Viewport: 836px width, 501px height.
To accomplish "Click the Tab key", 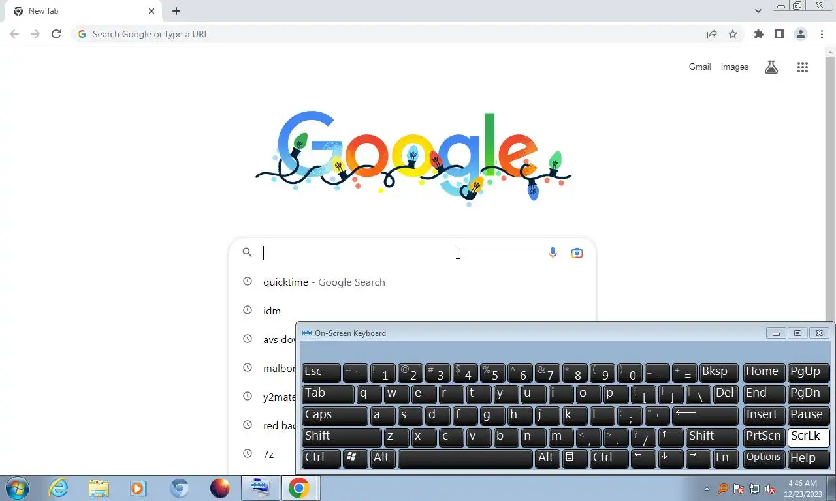I will pos(328,393).
